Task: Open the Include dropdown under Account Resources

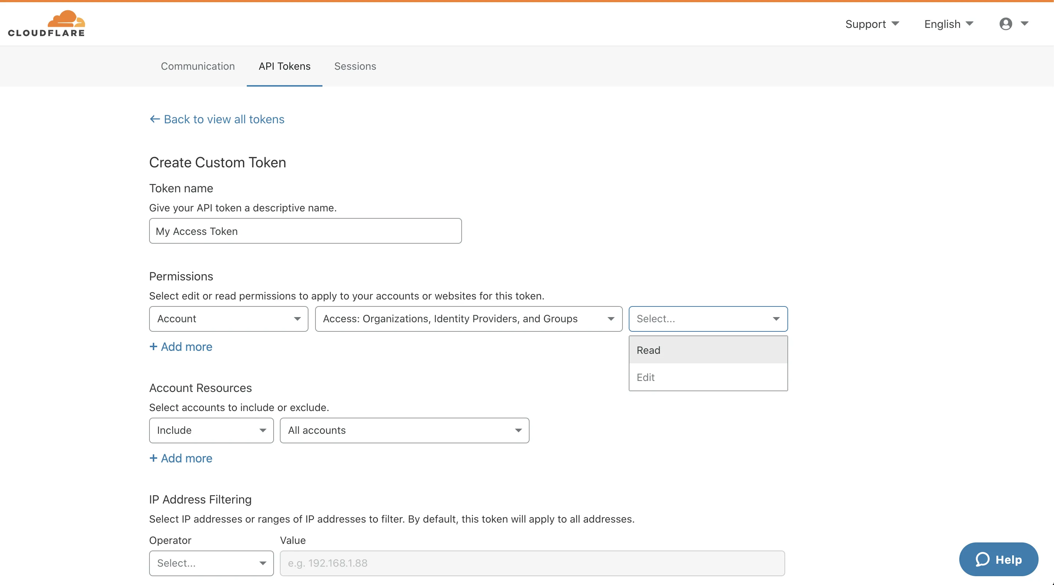Action: coord(211,430)
